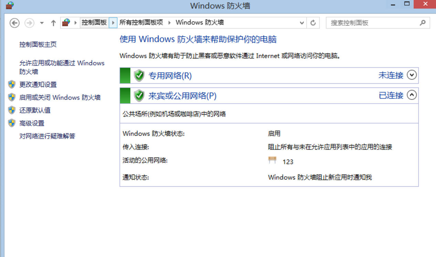Open 高级设置 link
This screenshot has height=257, width=436.
pyautogui.click(x=32, y=123)
